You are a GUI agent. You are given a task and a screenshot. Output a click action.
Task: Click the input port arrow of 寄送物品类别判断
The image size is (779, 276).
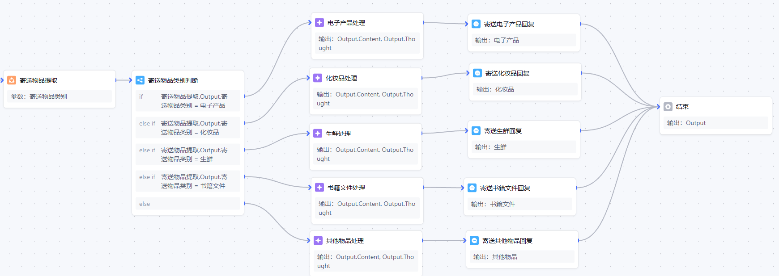point(130,80)
